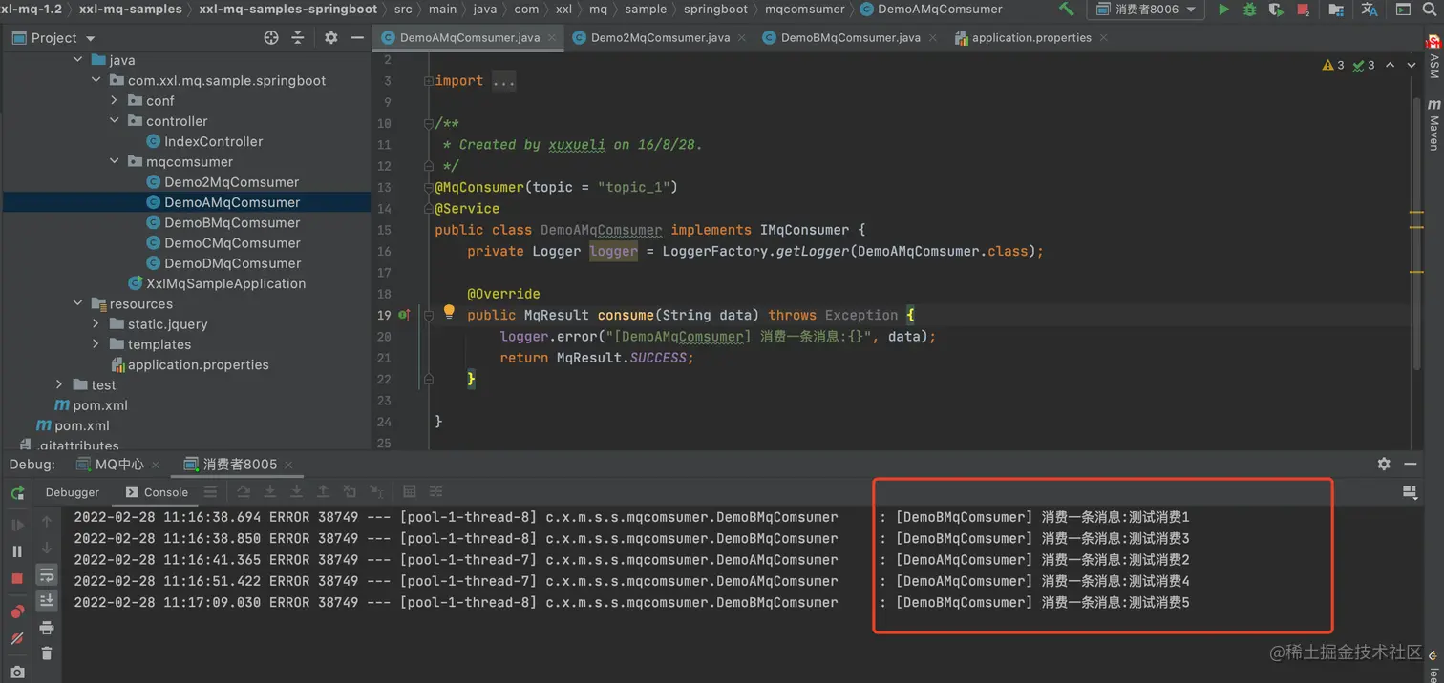Click mqcomsumer in the breadcrumb path
This screenshot has width=1444, height=683.
click(x=804, y=10)
